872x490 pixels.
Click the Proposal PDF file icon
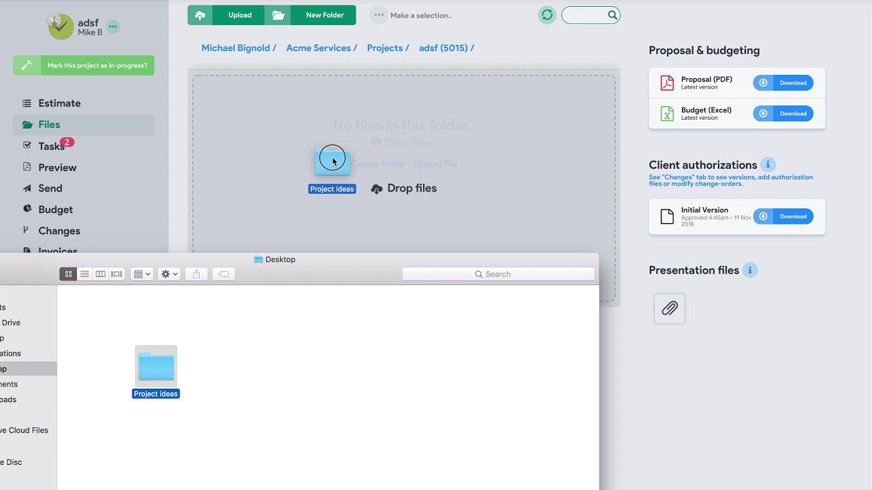[667, 83]
